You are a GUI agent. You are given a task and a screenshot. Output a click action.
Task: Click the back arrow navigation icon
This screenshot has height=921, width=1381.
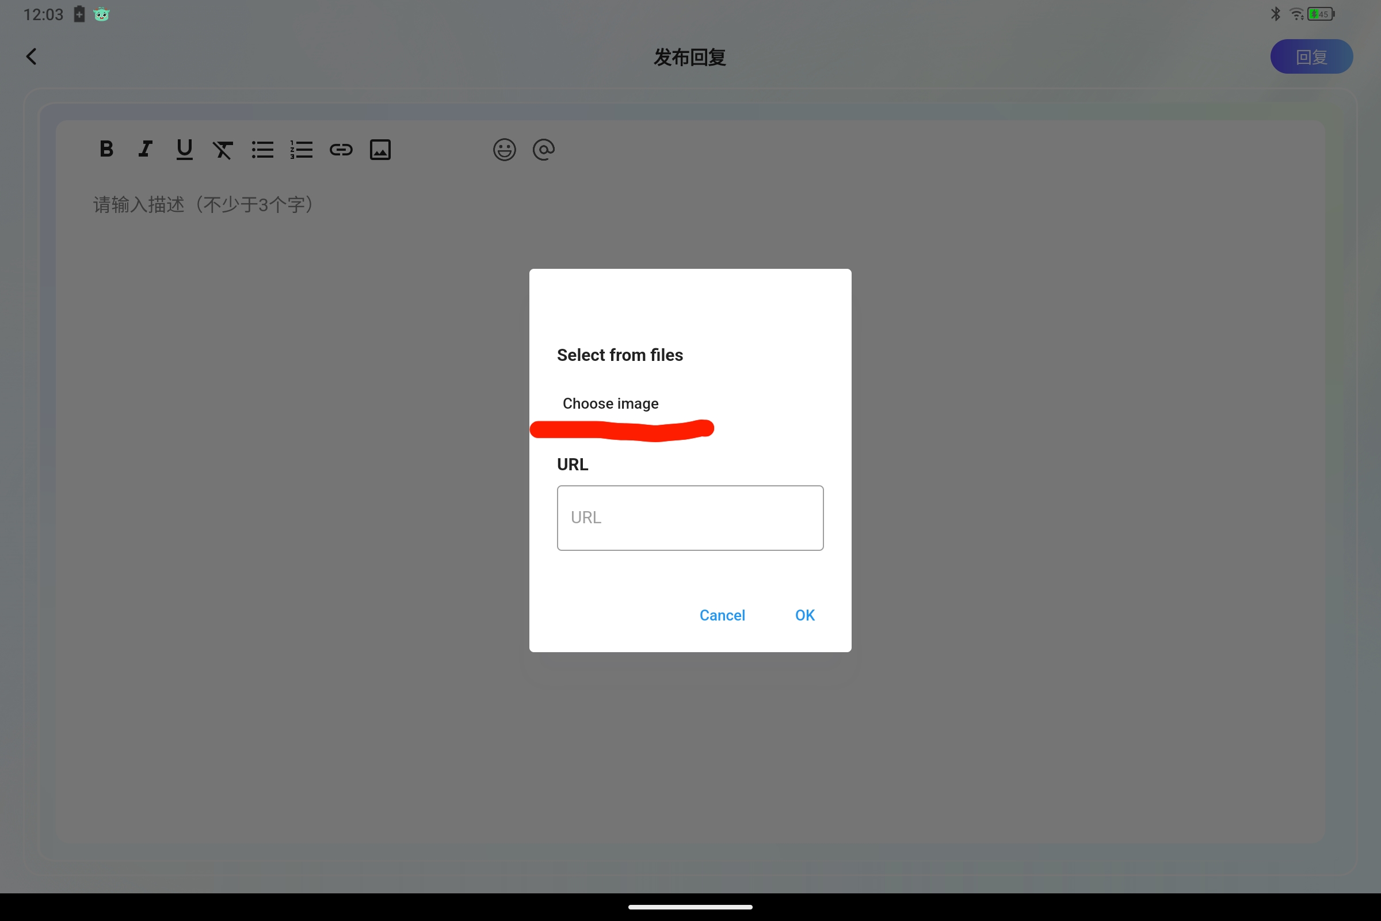coord(31,56)
